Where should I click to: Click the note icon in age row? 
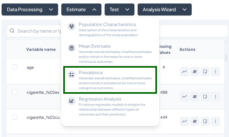(205, 72)
